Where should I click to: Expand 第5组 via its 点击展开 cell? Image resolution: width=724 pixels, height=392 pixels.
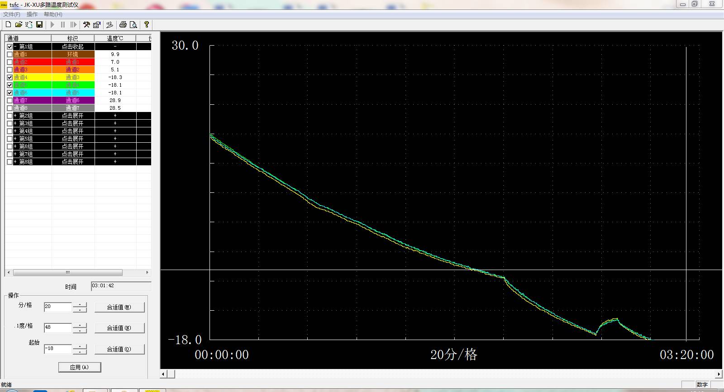[73, 139]
